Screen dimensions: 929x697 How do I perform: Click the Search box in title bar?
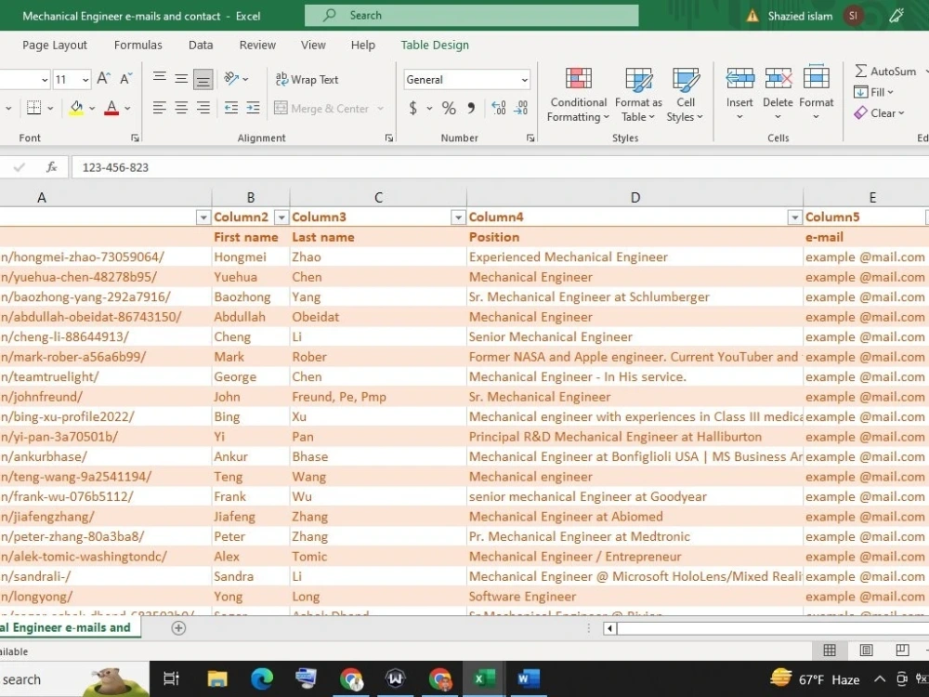472,16
